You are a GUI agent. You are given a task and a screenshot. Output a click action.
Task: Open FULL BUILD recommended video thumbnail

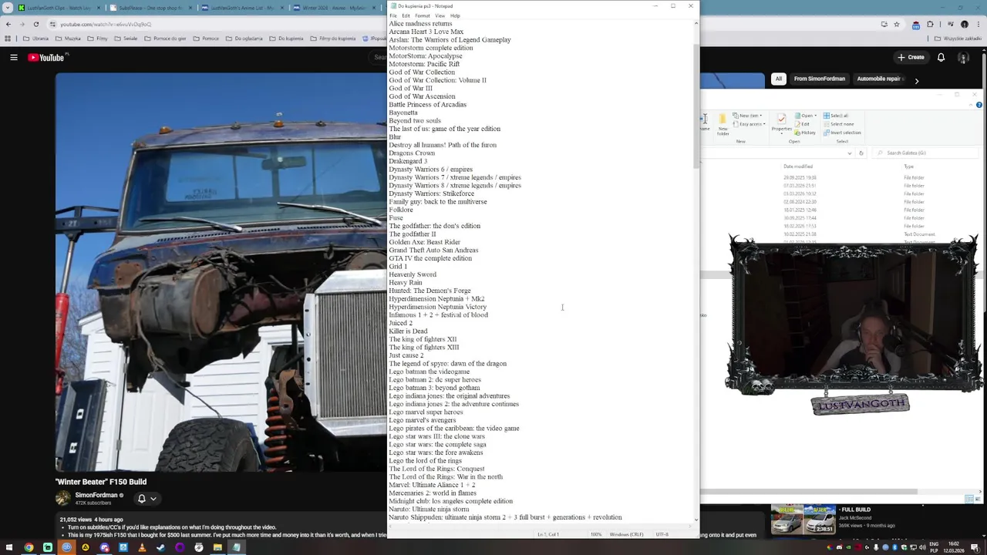tap(802, 520)
